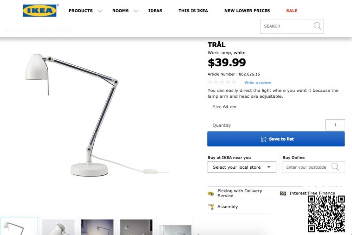Go to New Lower Prices page
This screenshot has width=352, height=235.
point(247,11)
